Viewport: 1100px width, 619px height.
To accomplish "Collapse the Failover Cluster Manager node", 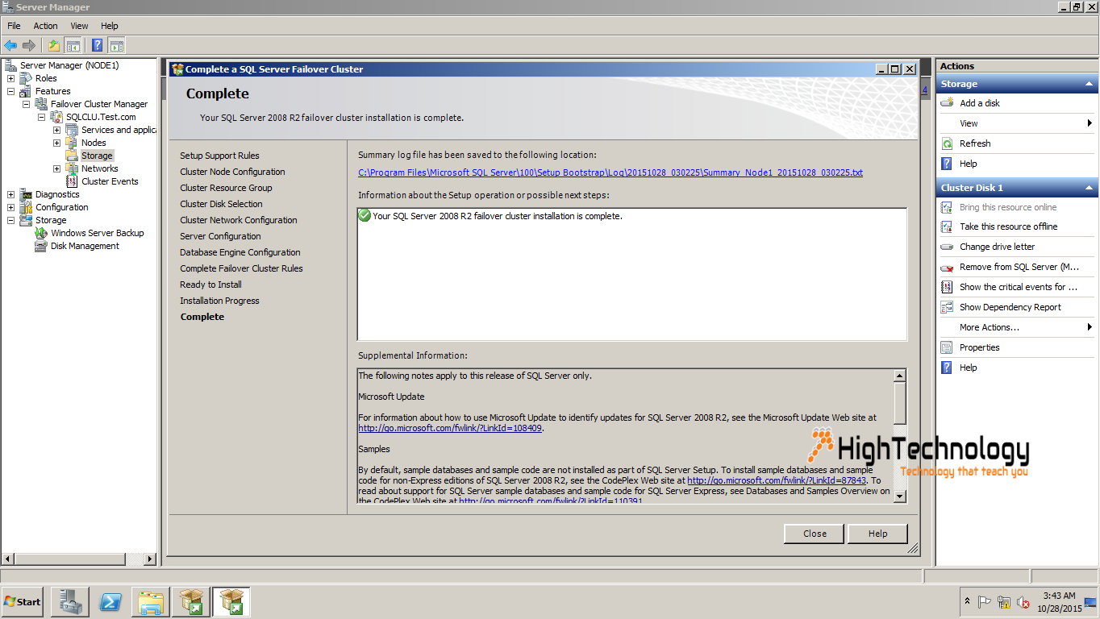I will click(x=26, y=104).
